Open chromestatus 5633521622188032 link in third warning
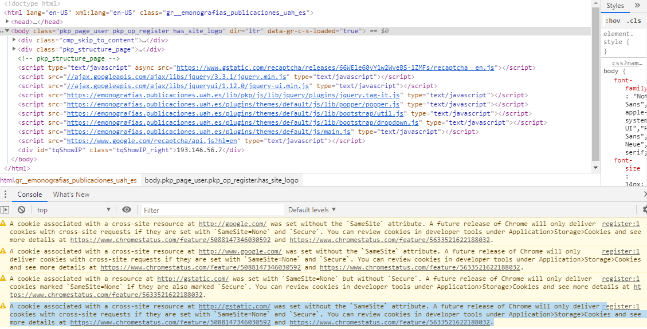The width and height of the screenshot is (647, 329). [x=107, y=295]
